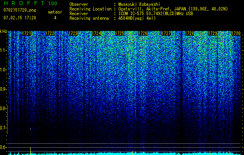Click the 1723 time label
This screenshot has height=155, width=244.
pyautogui.click(x=73, y=33)
